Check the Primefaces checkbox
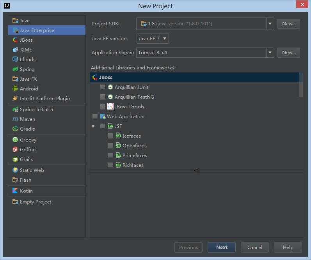 pos(110,155)
